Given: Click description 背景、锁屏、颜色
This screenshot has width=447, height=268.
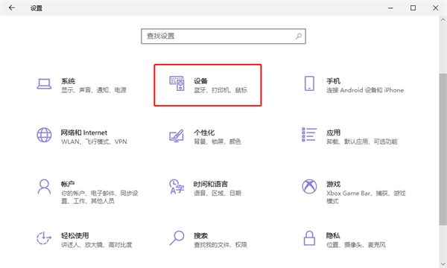Looking at the screenshot, I should point(218,142).
